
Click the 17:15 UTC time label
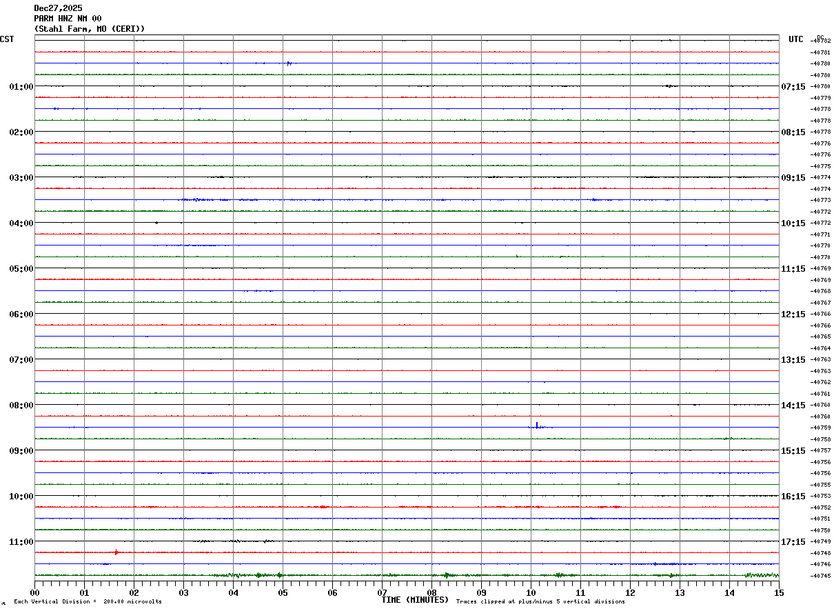[793, 542]
